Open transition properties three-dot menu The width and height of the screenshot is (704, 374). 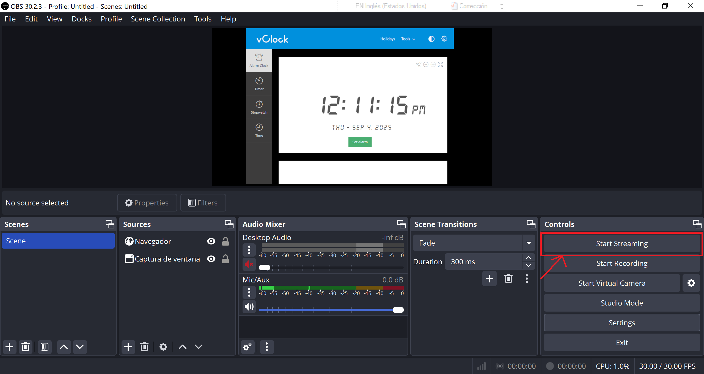click(x=527, y=279)
